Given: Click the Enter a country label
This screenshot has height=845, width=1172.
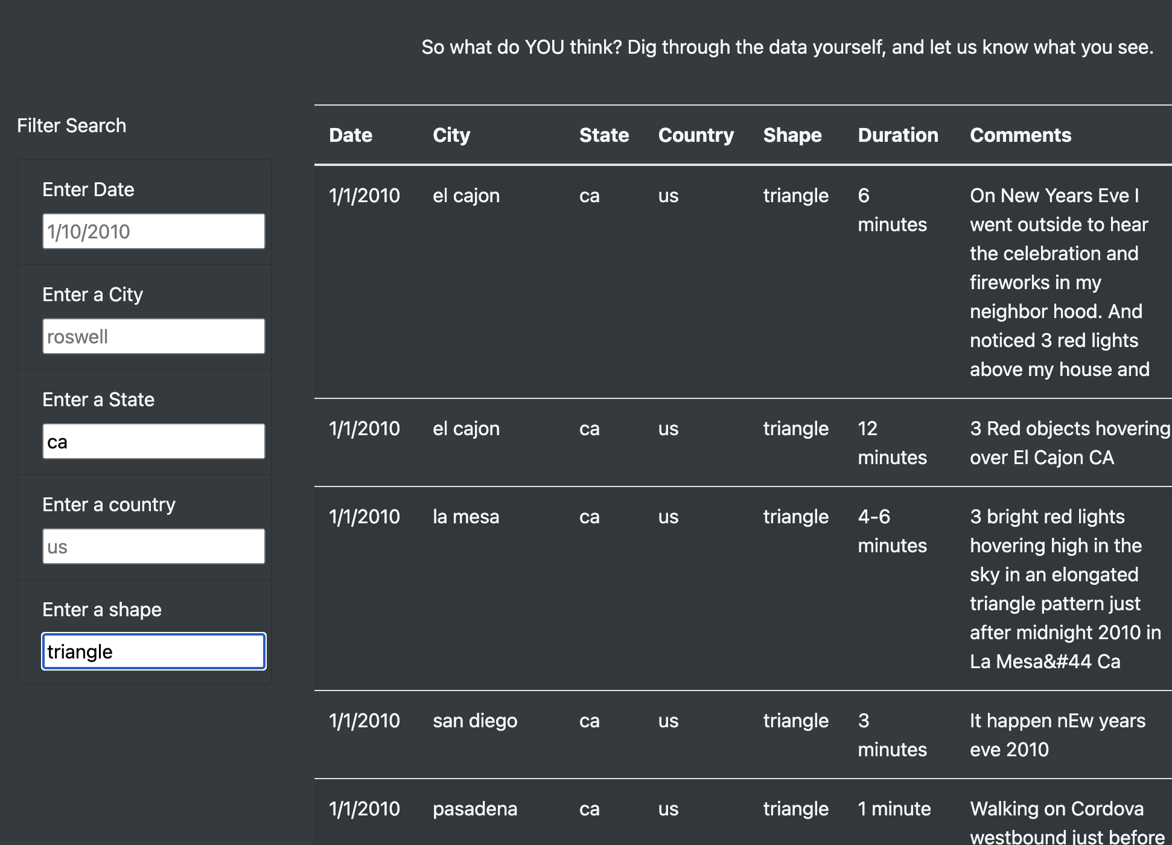Looking at the screenshot, I should point(109,505).
